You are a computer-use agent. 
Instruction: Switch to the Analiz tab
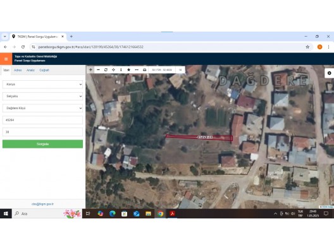click(30, 70)
